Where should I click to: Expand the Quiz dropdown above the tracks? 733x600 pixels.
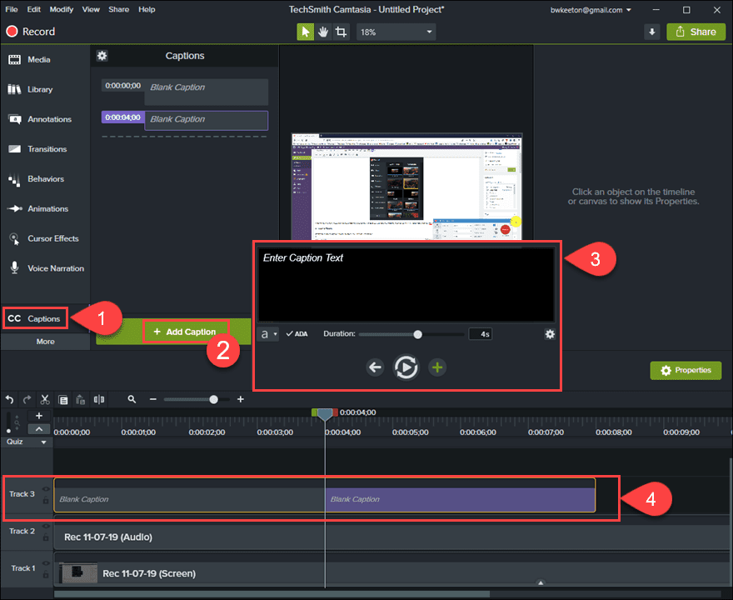pyautogui.click(x=43, y=442)
